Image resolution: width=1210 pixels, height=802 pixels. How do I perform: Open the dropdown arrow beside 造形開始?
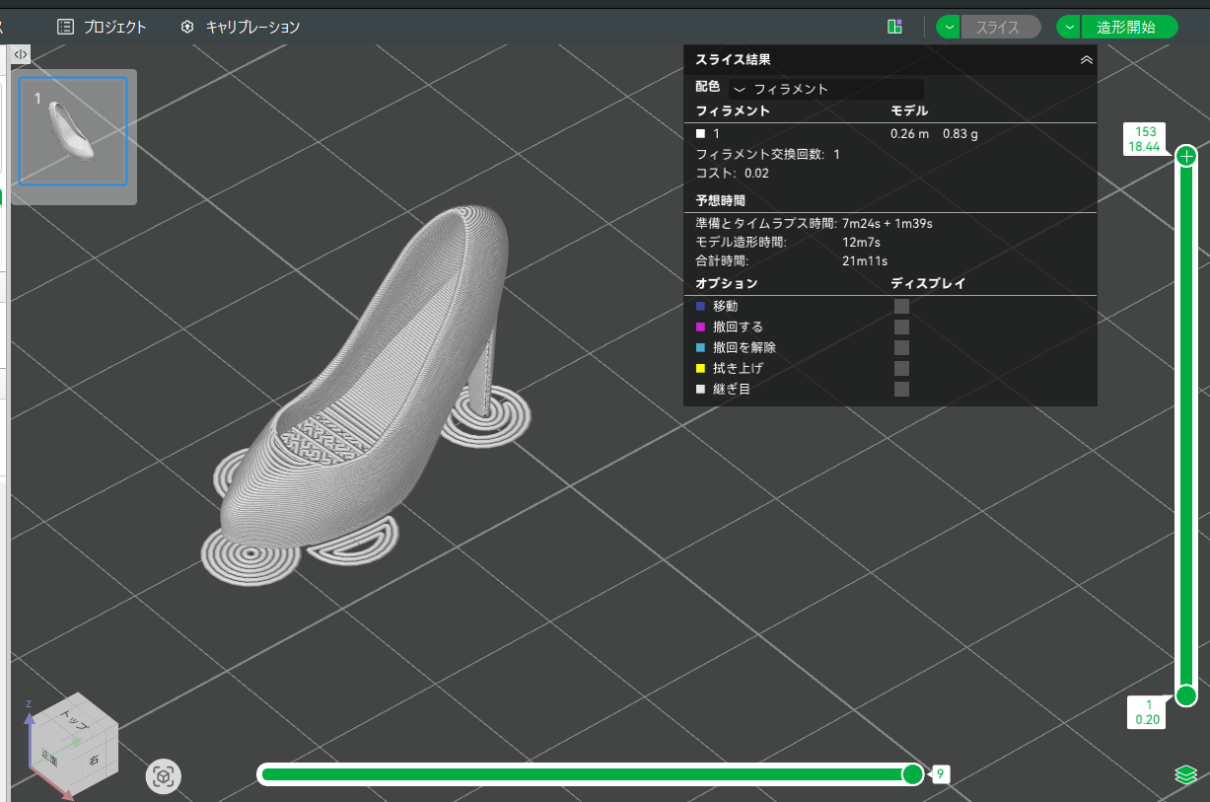click(x=1069, y=27)
